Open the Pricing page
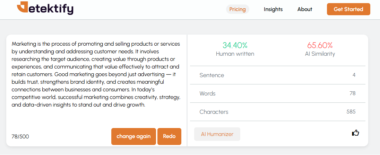This screenshot has height=155, width=380. coord(237,9)
